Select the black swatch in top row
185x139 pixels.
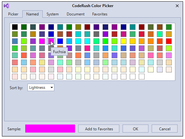click(x=15, y=27)
